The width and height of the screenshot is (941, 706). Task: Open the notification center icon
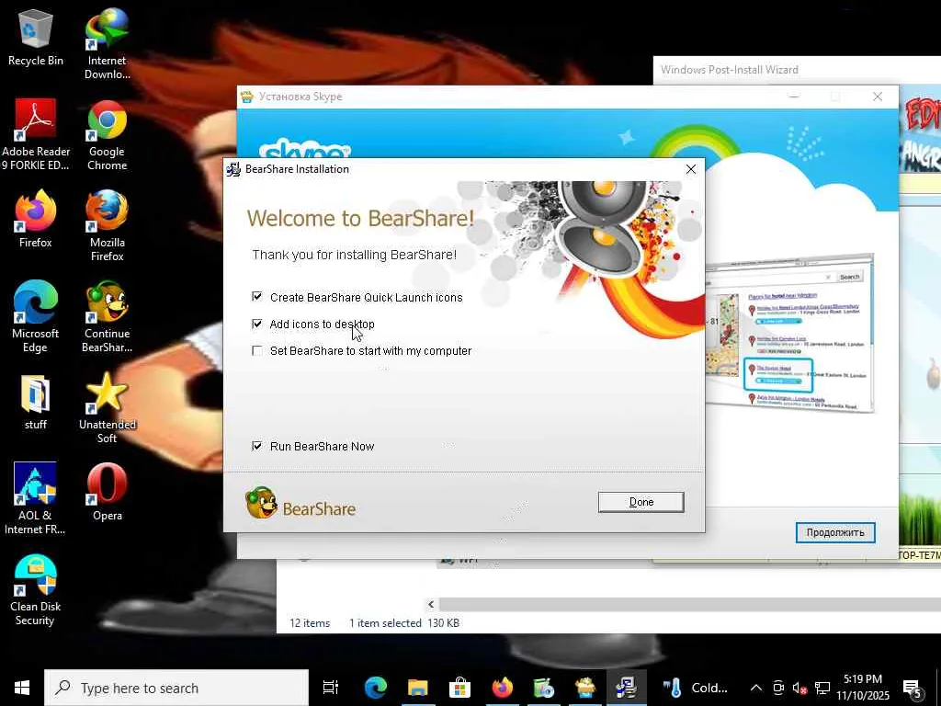[x=913, y=688]
